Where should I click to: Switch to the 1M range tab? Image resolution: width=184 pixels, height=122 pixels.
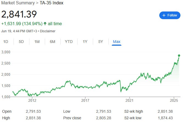[x=37, y=42]
